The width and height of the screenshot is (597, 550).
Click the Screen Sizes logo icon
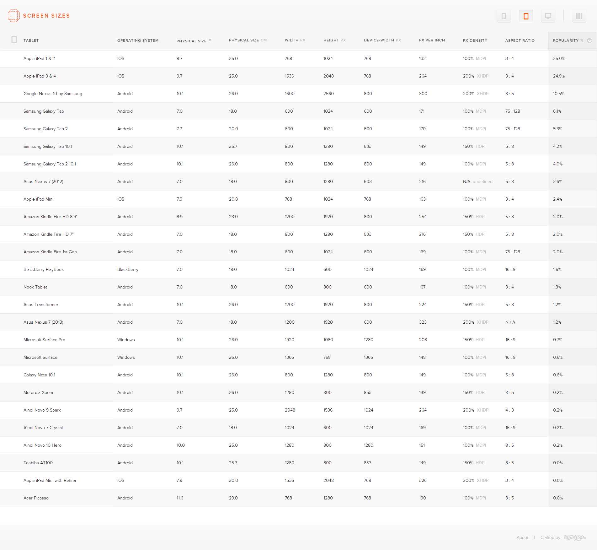(x=13, y=16)
